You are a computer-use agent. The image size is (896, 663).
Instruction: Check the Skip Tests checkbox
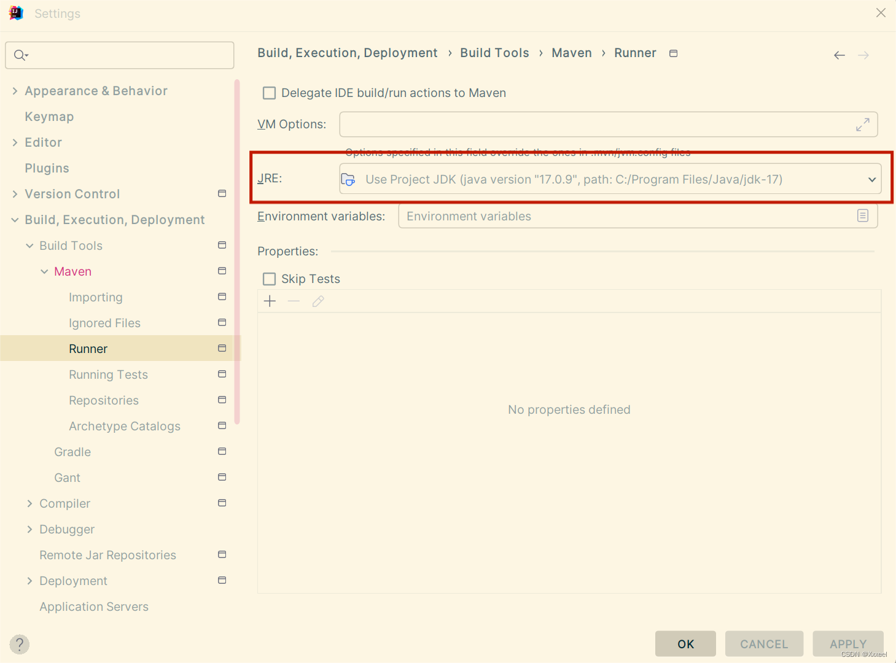click(269, 279)
